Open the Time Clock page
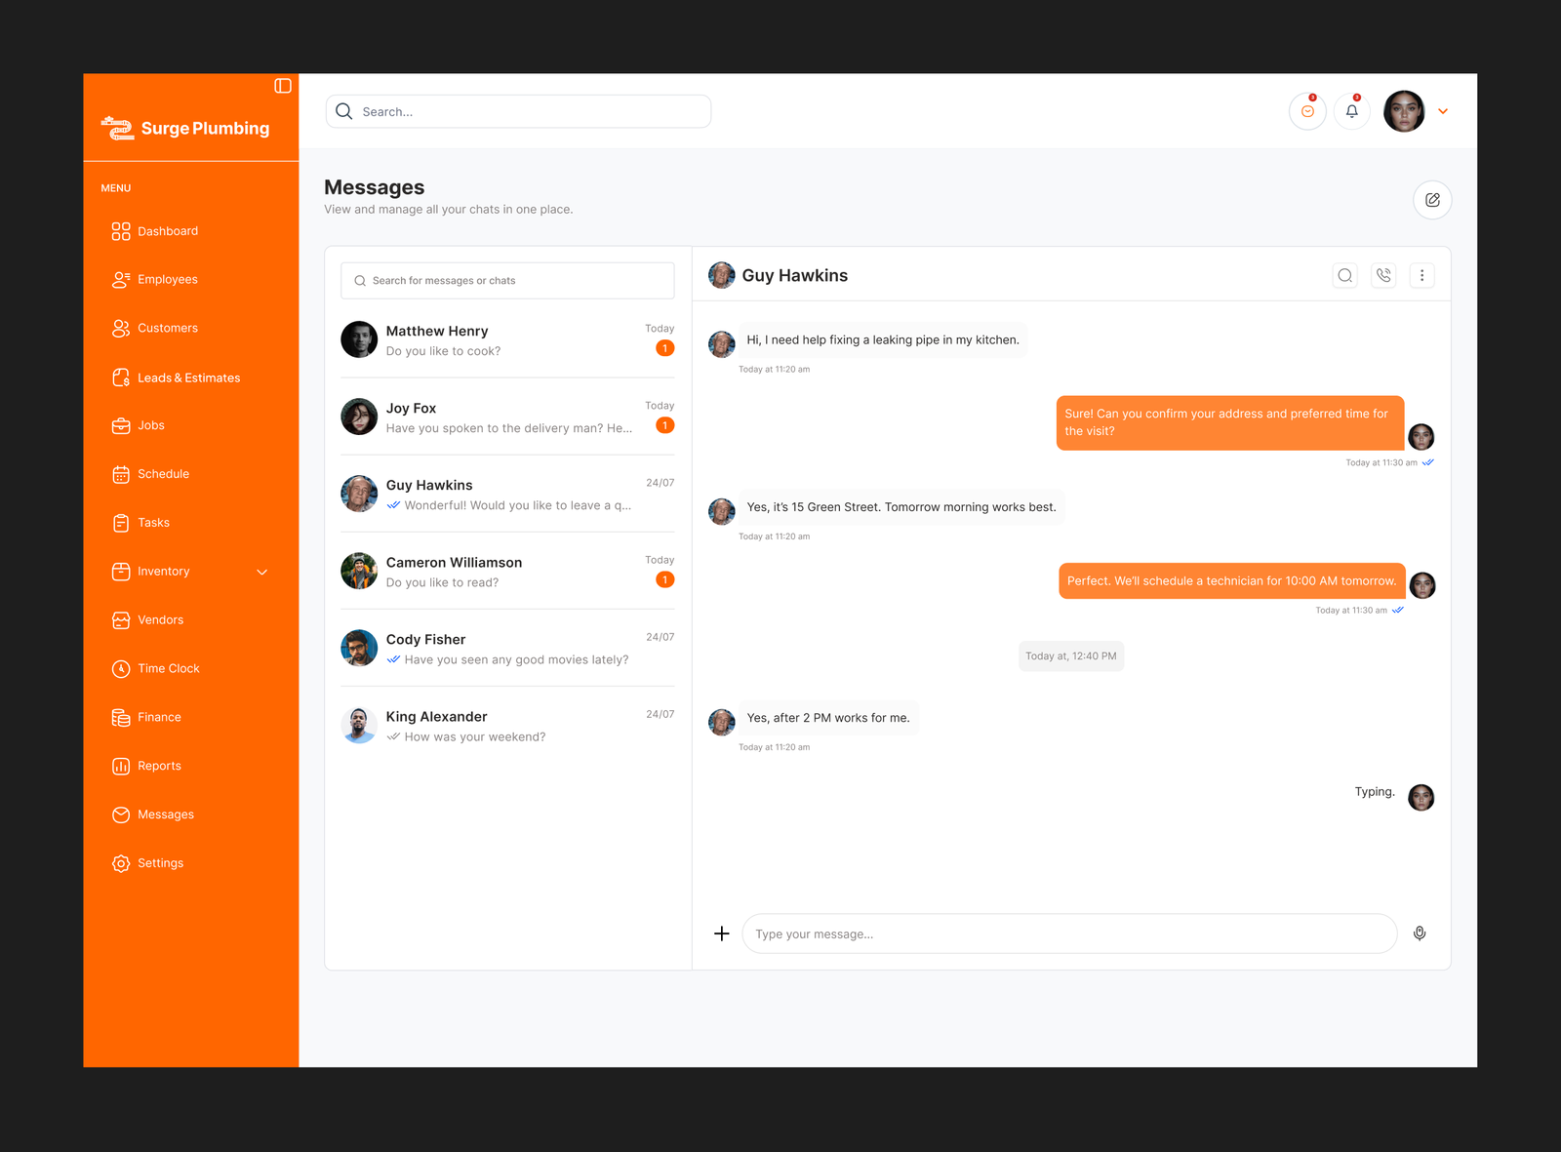 pos(168,668)
